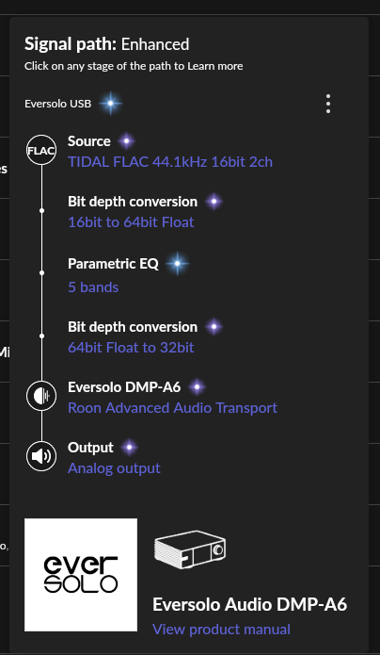
Task: Click the Roon Advanced Audio Transport link
Action: pos(172,408)
